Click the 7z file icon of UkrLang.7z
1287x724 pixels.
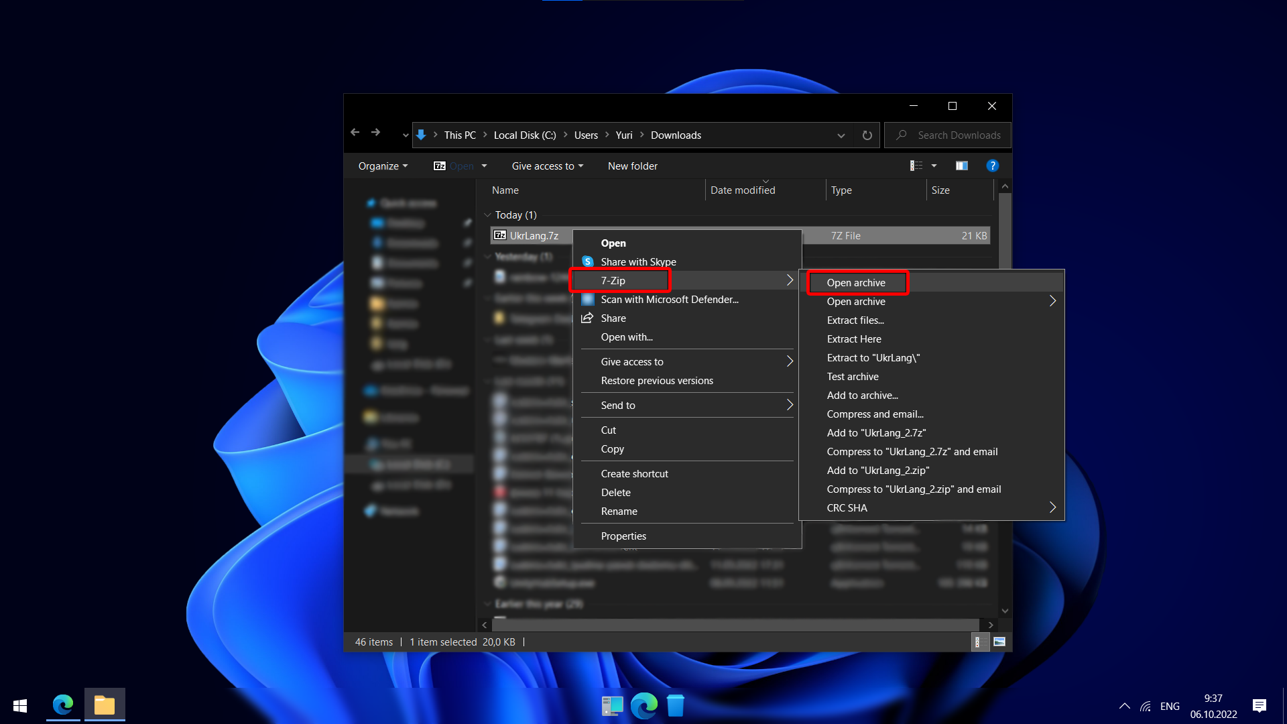tap(499, 235)
